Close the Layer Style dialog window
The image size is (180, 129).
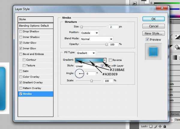pyautogui.click(x=162, y=9)
